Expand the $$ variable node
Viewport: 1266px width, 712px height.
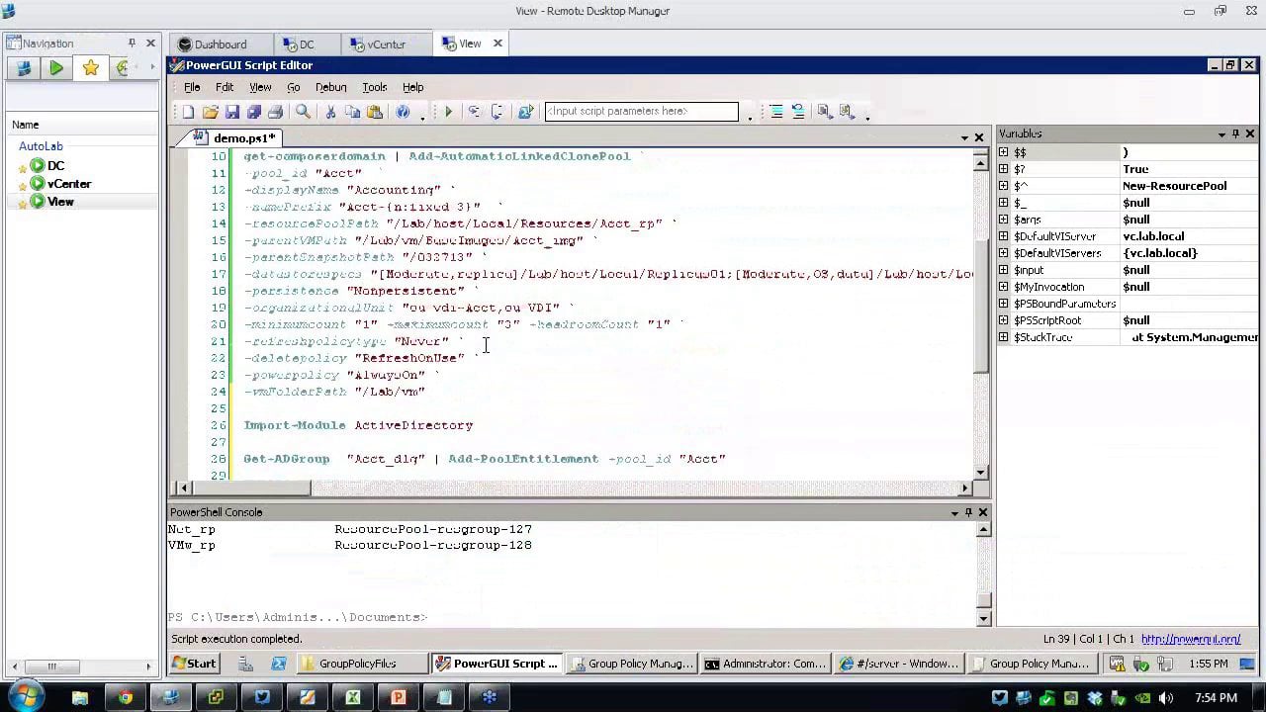[1004, 152]
